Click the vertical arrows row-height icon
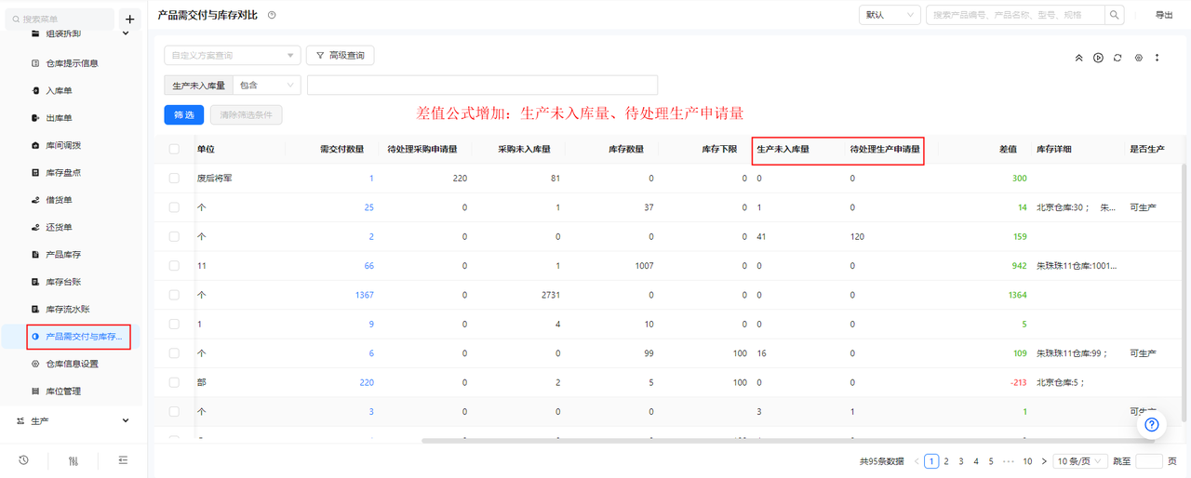 (x=1158, y=58)
